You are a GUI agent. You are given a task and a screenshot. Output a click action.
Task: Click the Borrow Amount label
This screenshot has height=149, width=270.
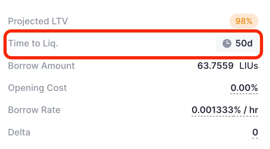tap(41, 66)
